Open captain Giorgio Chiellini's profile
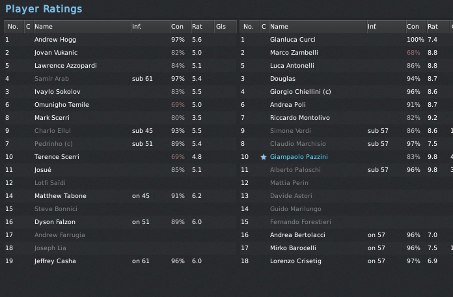453x297 pixels. (300, 92)
